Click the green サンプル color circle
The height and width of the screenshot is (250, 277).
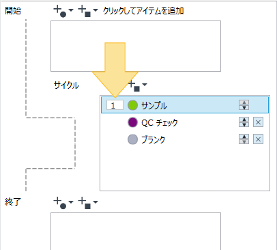(x=132, y=105)
